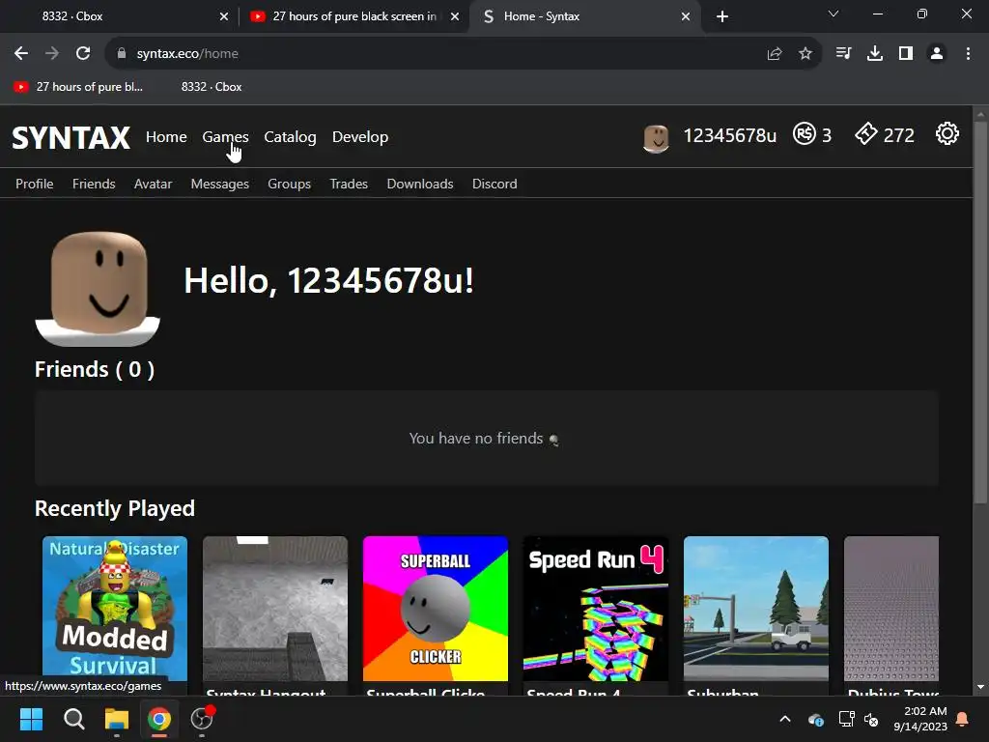
Task: Click the small avatar headshot in header
Action: pos(656,138)
